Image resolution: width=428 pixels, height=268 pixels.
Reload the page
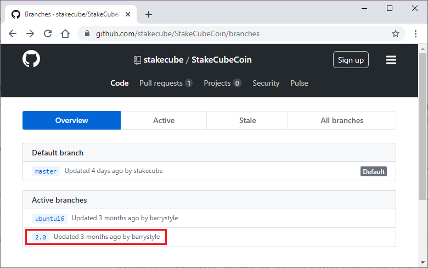pyautogui.click(x=48, y=33)
